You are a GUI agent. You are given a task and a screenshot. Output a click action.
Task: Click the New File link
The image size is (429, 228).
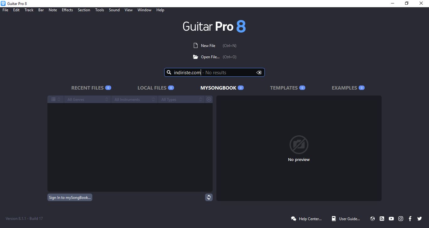(x=208, y=46)
